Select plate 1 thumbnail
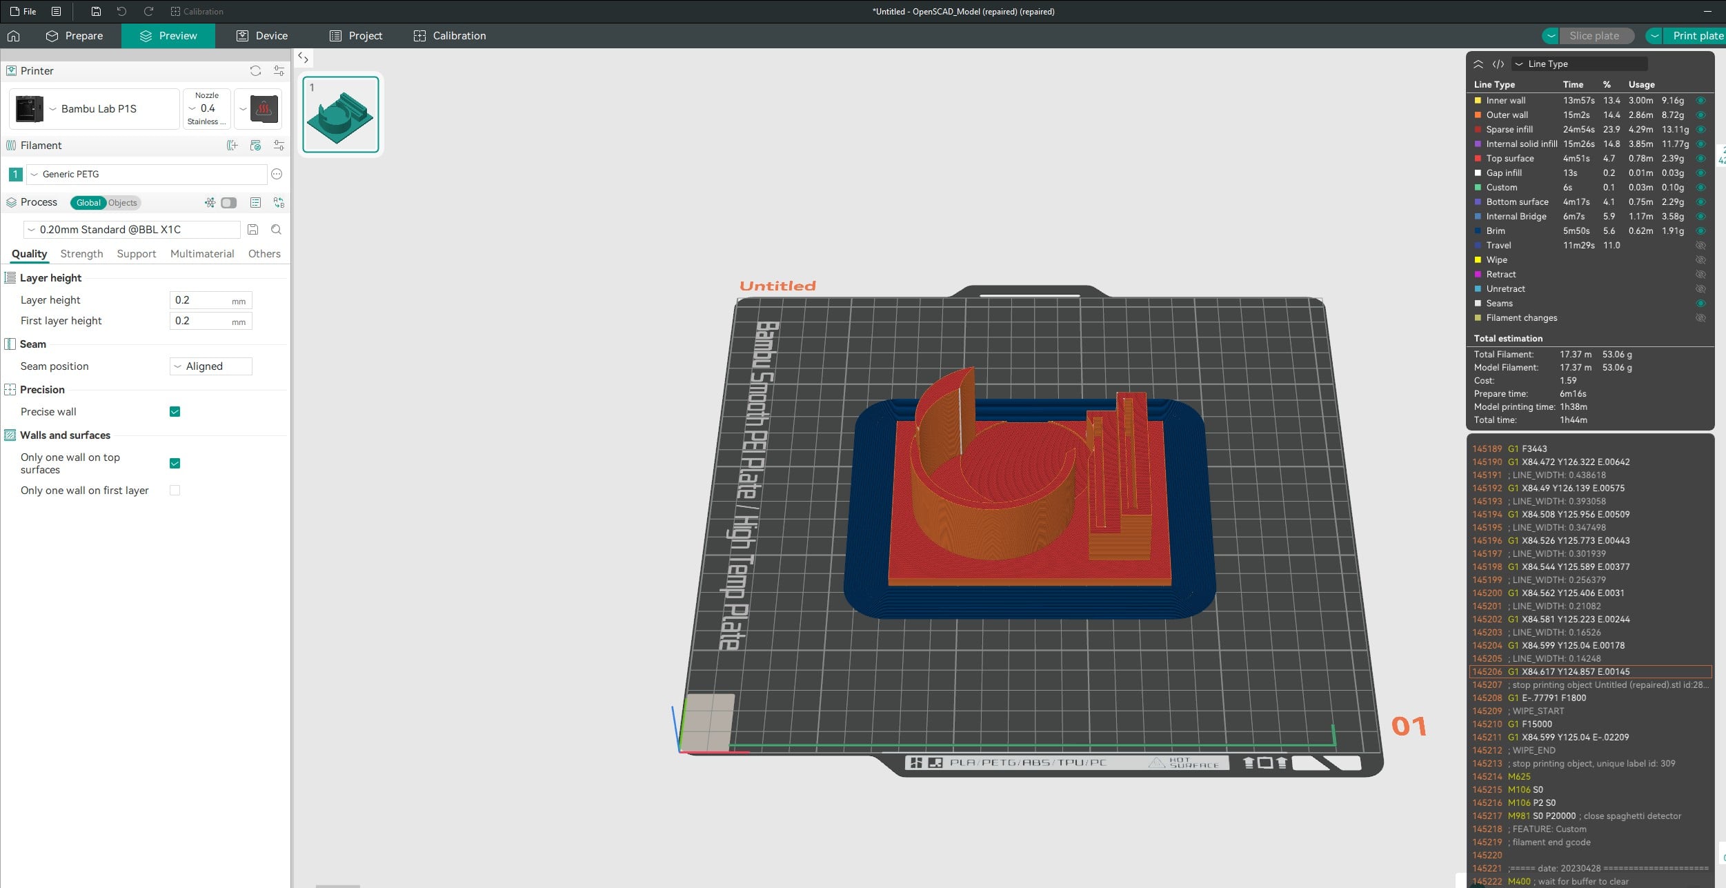The height and width of the screenshot is (888, 1726). pos(341,115)
